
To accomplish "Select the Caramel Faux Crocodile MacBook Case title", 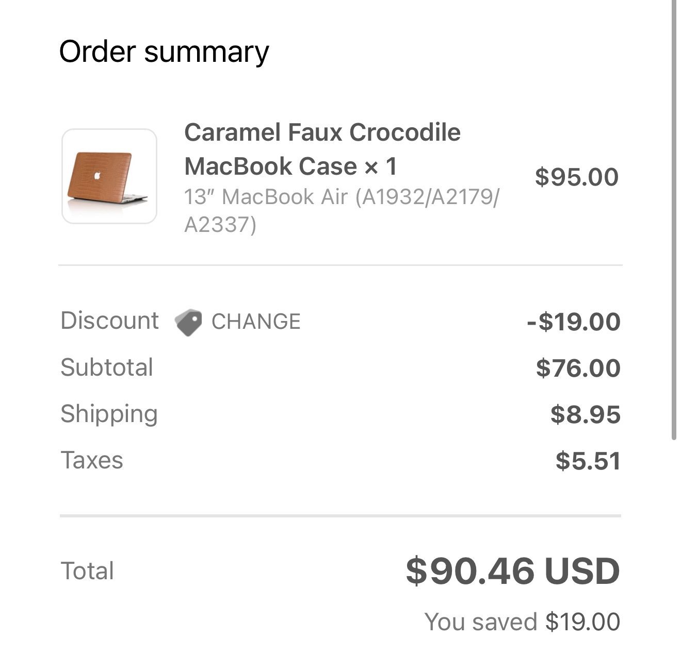I will coord(322,149).
